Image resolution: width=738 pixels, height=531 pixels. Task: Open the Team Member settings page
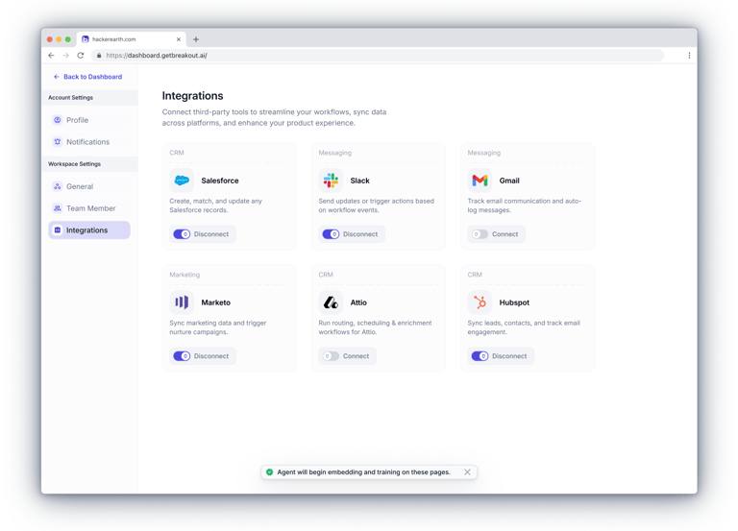(x=89, y=207)
